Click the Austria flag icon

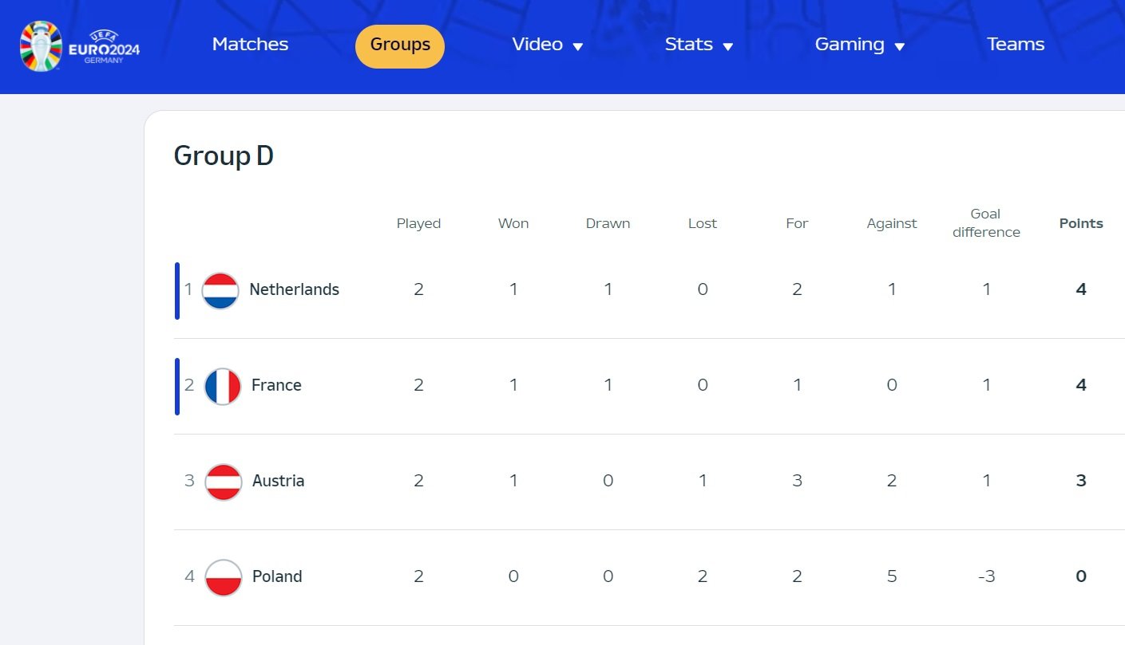pyautogui.click(x=224, y=482)
